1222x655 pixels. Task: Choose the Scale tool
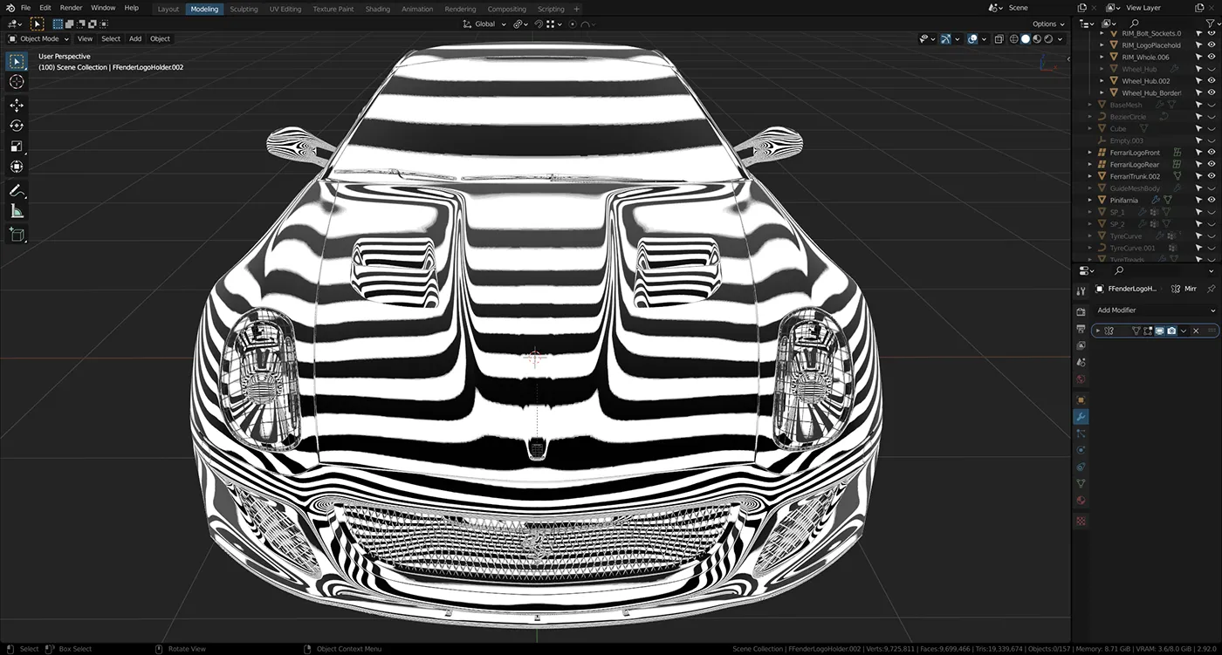(x=17, y=147)
